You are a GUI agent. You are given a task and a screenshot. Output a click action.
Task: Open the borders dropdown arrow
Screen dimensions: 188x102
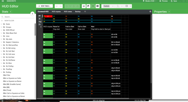point(130,6)
